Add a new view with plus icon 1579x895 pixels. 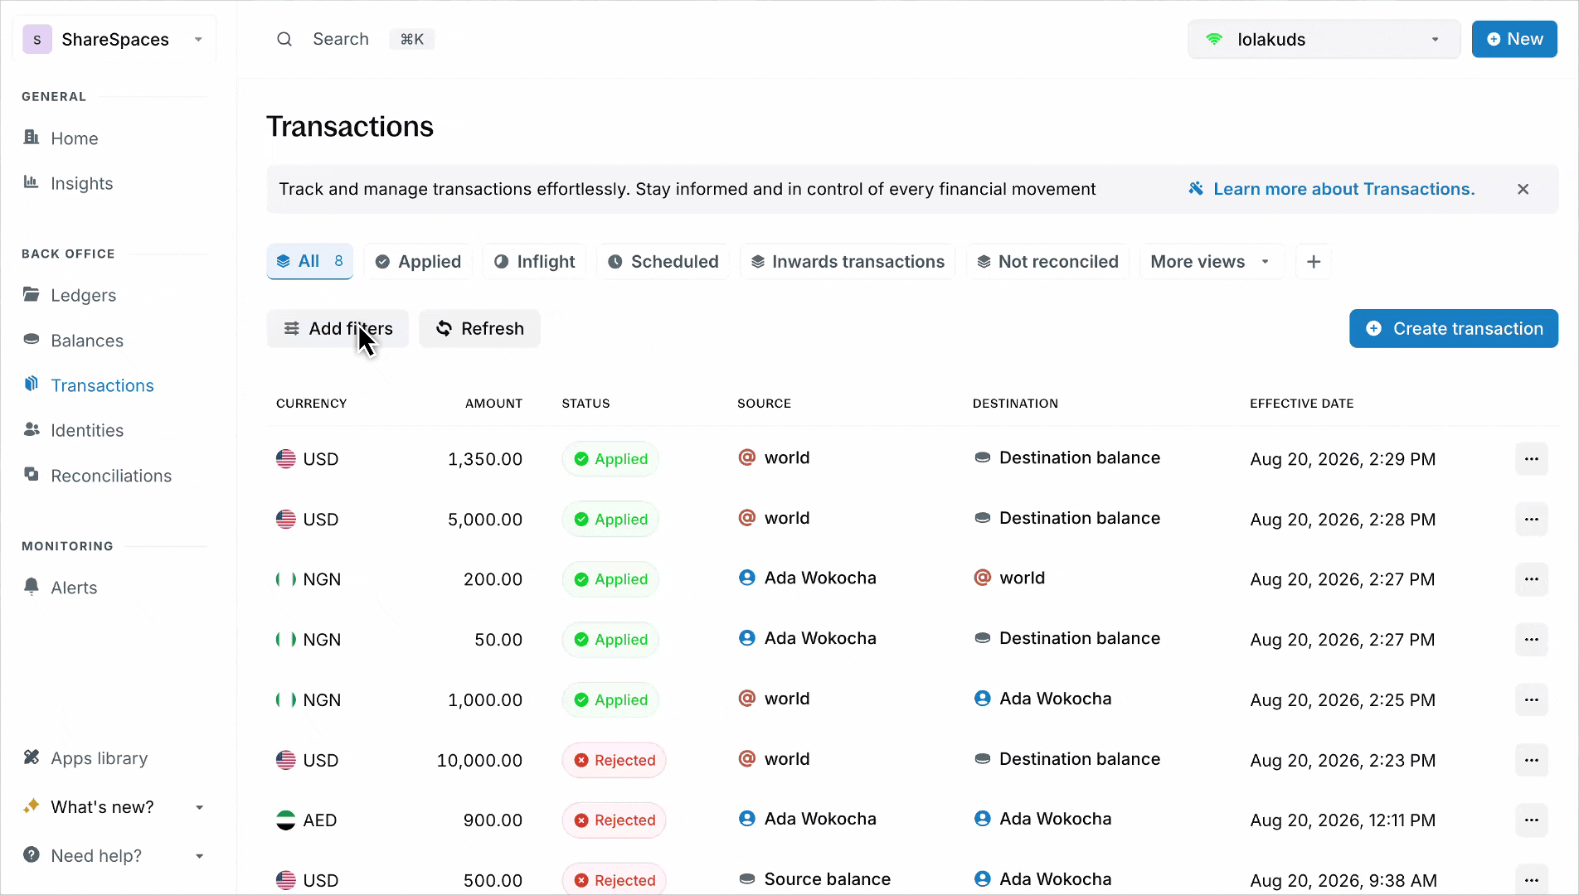(1314, 262)
